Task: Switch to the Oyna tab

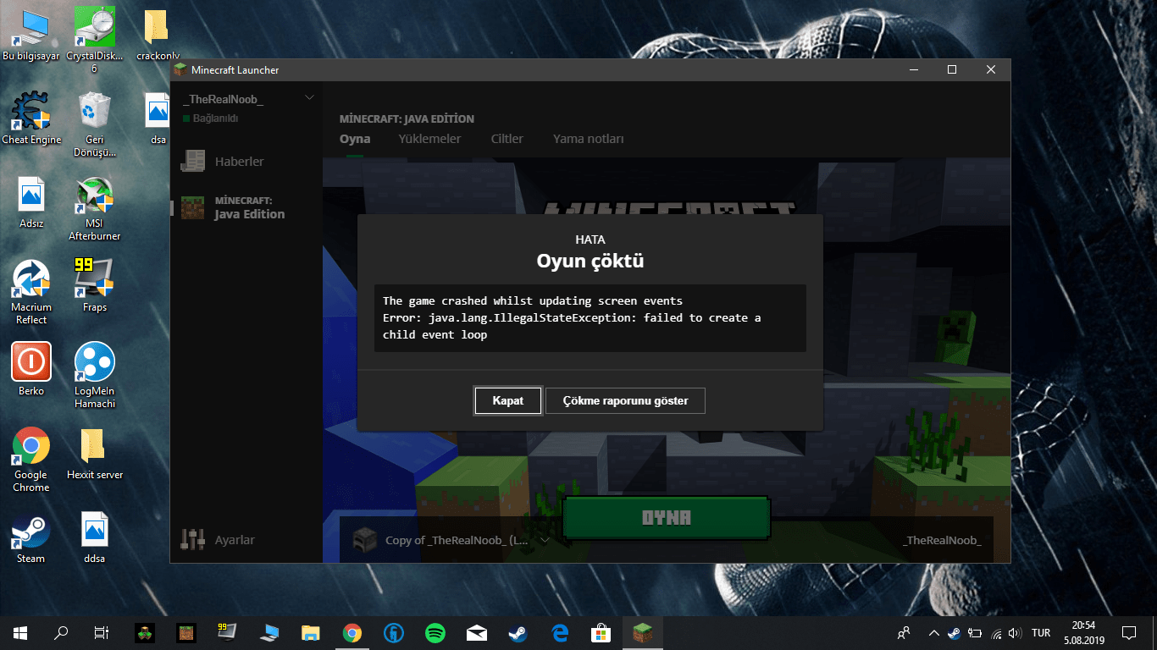Action: [355, 139]
